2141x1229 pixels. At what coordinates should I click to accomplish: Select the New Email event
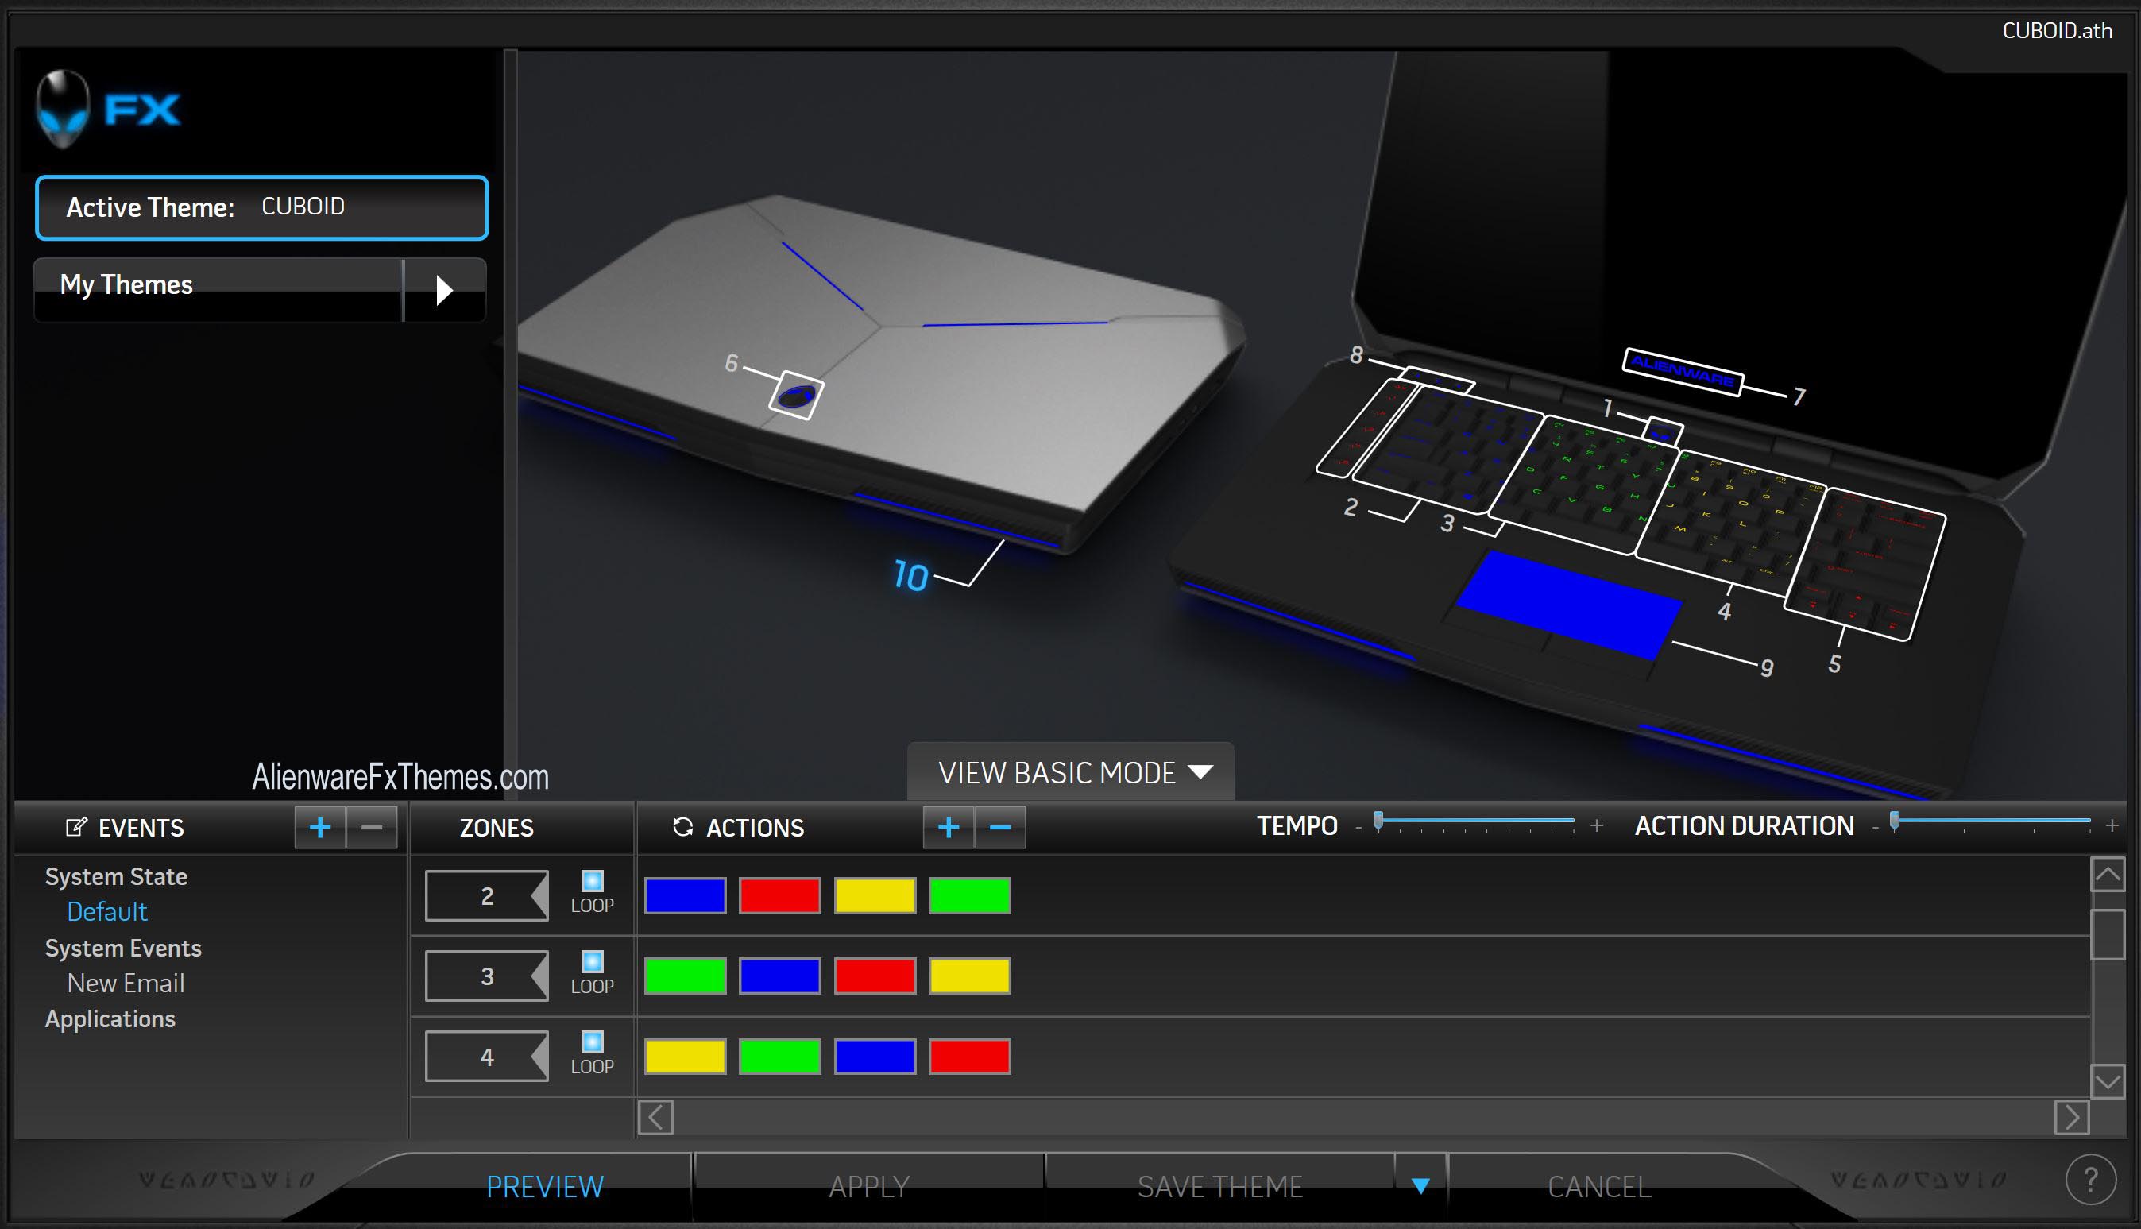126,984
